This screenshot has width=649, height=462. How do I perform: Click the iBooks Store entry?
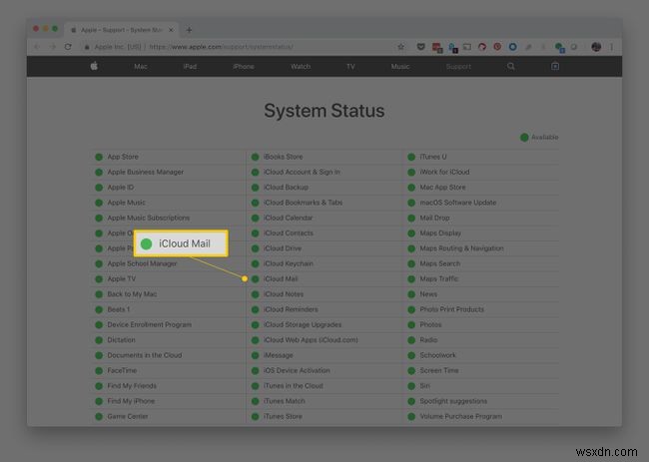[x=284, y=157]
